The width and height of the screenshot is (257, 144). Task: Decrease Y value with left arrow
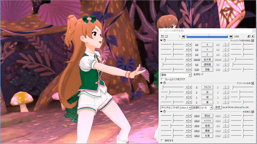187,49
